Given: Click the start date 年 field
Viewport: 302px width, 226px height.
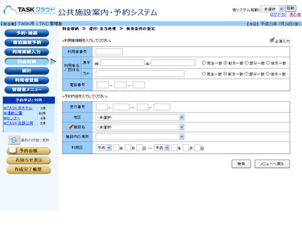Looking at the screenshot, I should (x=116, y=148).
